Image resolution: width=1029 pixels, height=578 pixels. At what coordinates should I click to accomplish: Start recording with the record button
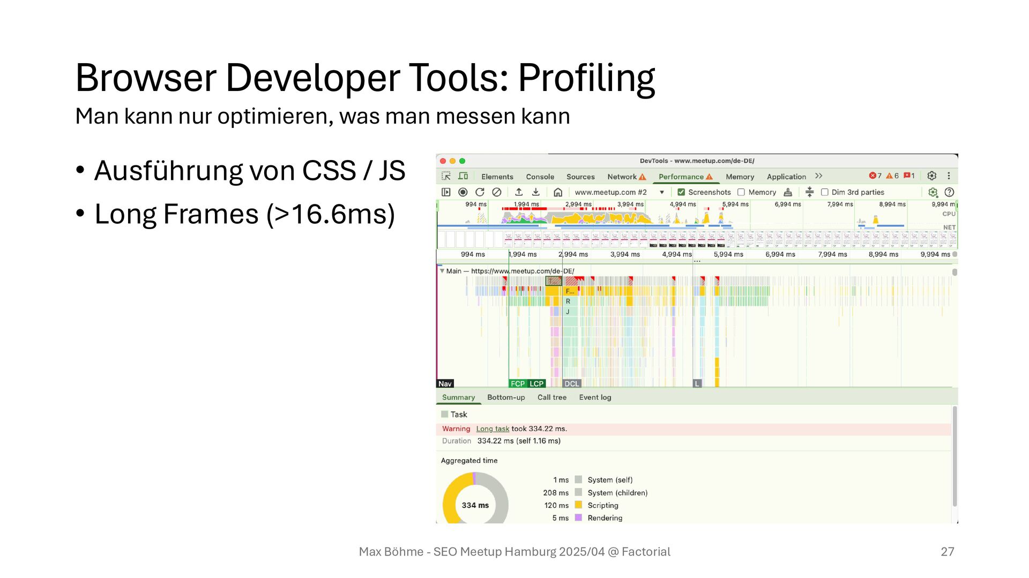(463, 192)
